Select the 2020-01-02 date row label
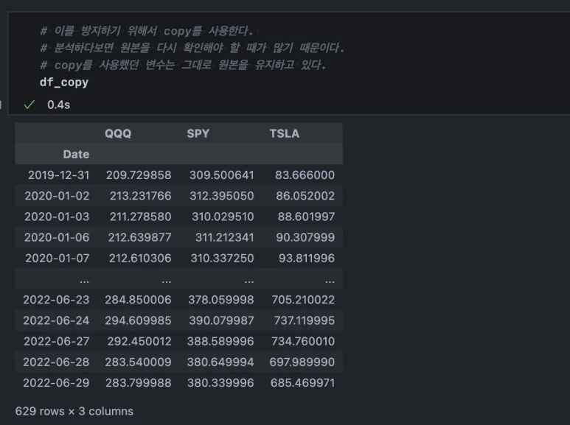This screenshot has width=570, height=425. tap(57, 196)
